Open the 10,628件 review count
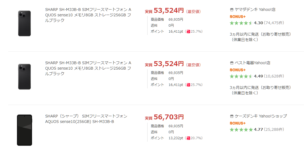 (274, 76)
